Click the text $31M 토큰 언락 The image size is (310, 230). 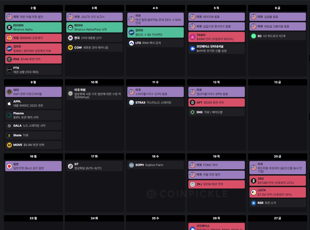[213, 184]
